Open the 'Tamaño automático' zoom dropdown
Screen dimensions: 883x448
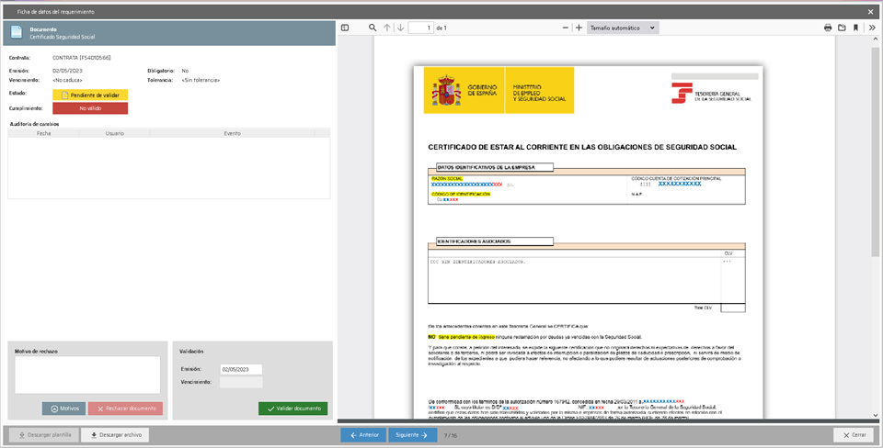pos(622,28)
